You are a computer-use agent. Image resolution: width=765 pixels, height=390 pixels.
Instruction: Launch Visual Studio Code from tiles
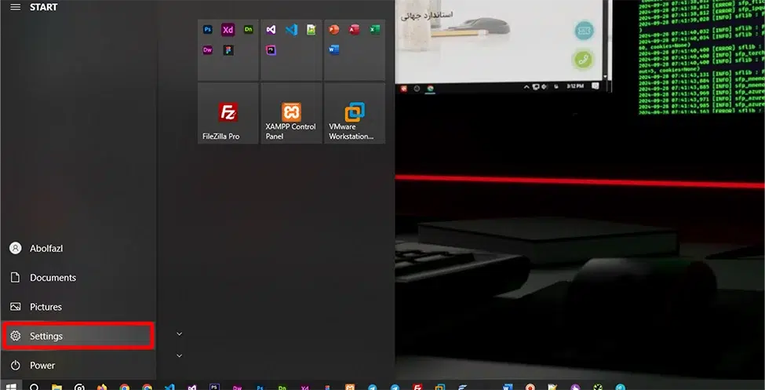292,30
